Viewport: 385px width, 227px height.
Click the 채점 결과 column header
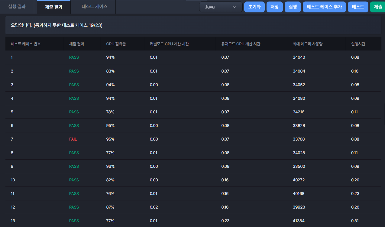(x=77, y=44)
